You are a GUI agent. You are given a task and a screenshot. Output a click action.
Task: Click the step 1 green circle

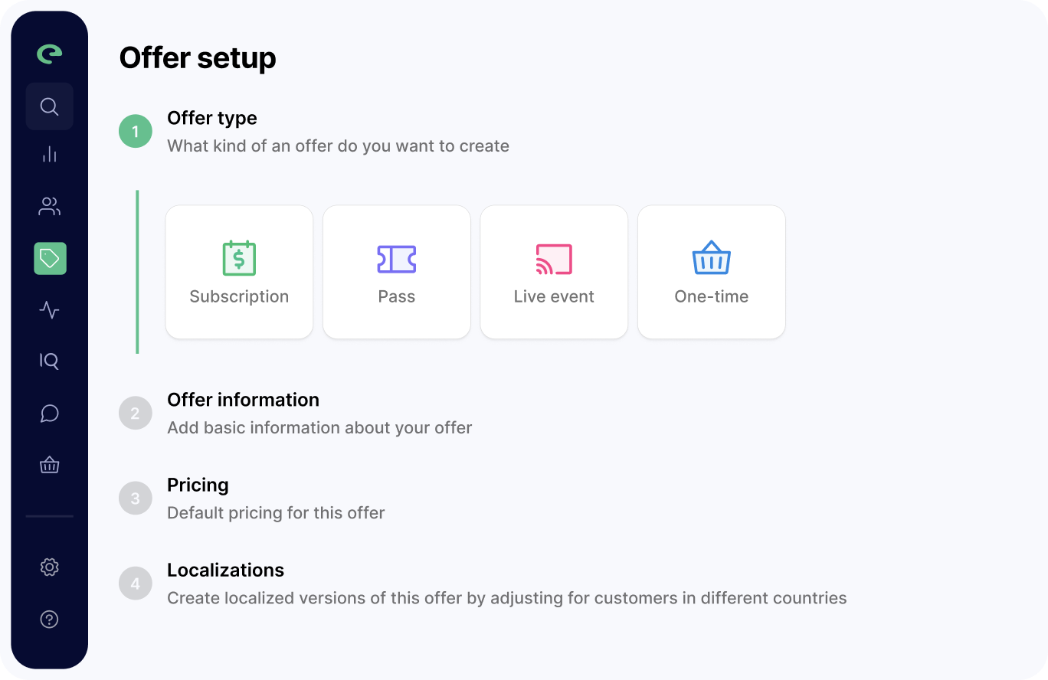[x=136, y=132]
